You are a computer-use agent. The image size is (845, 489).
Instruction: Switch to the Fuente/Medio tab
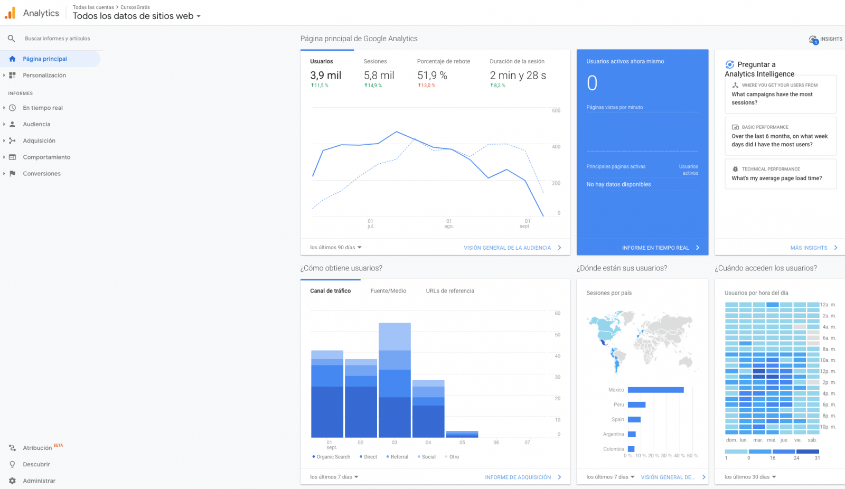pos(388,290)
